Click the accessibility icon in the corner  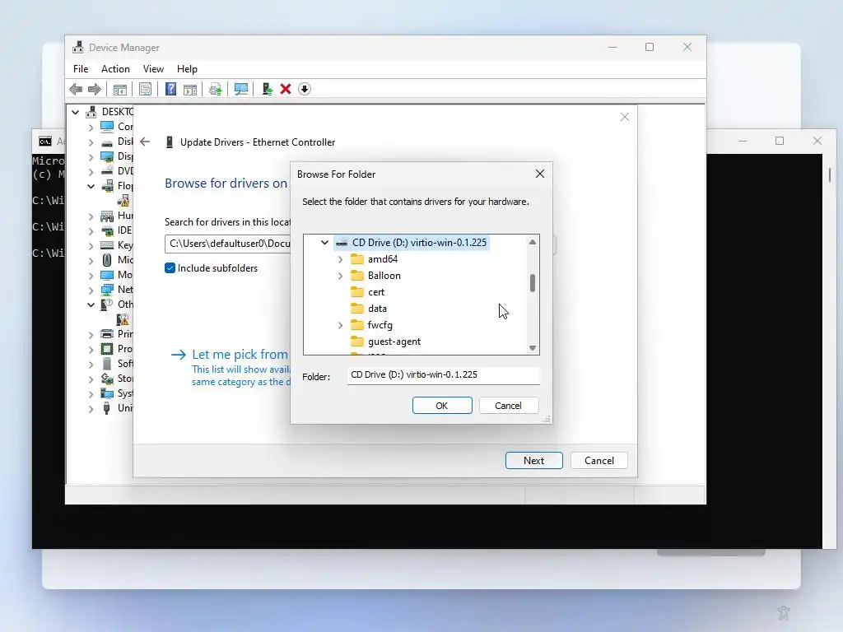pos(784,612)
